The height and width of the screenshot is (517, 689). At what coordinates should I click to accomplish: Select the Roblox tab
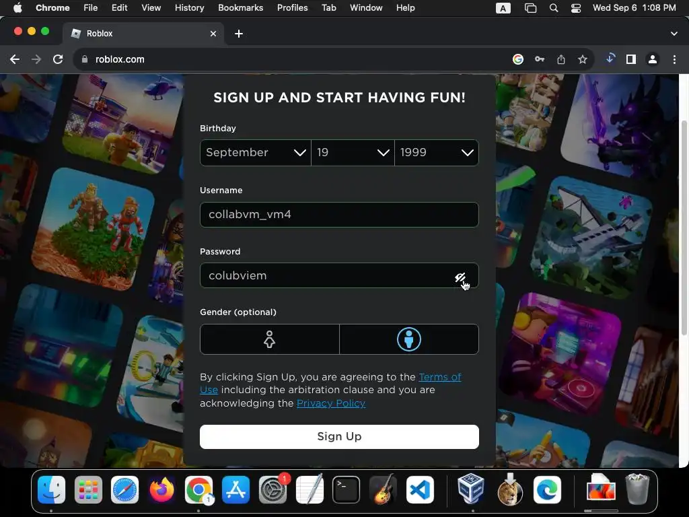click(143, 34)
